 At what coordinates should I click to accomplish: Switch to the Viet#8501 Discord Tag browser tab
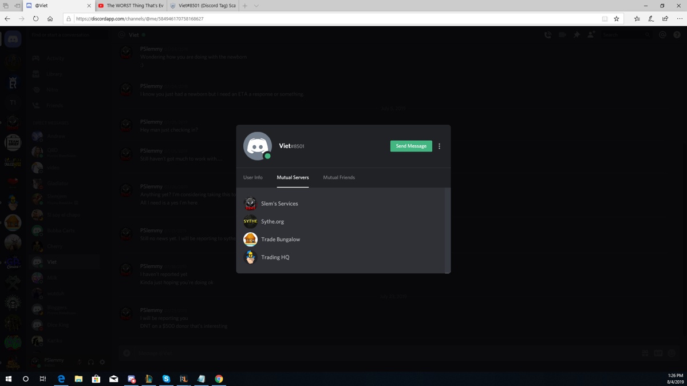point(203,6)
